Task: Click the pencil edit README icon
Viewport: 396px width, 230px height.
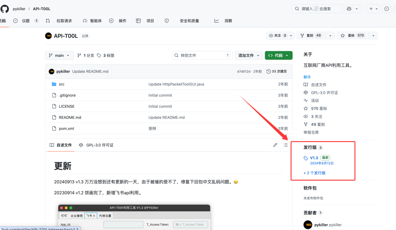Action: [x=275, y=145]
